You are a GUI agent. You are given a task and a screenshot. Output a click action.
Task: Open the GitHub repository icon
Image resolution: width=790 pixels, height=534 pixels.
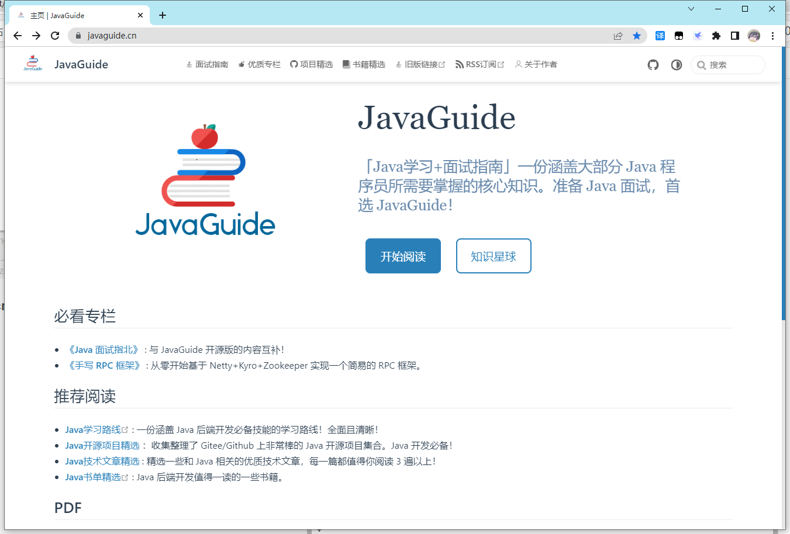tap(653, 65)
